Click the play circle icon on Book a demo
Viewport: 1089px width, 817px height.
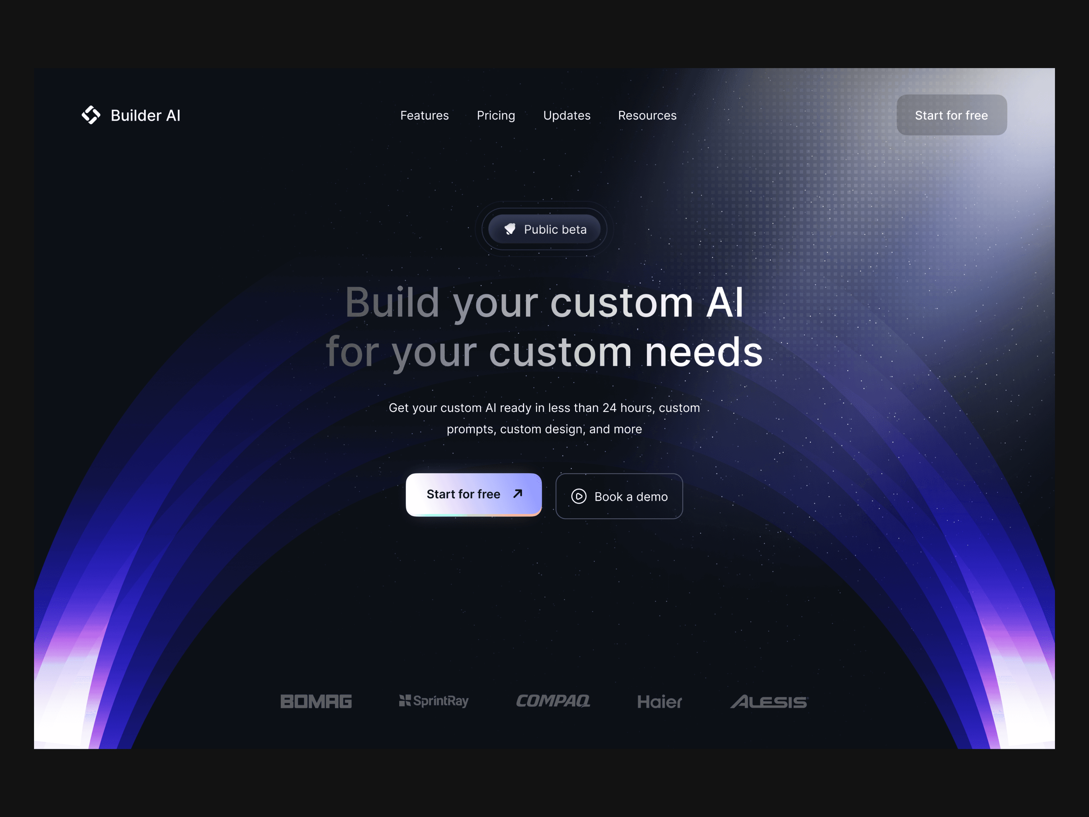(579, 495)
